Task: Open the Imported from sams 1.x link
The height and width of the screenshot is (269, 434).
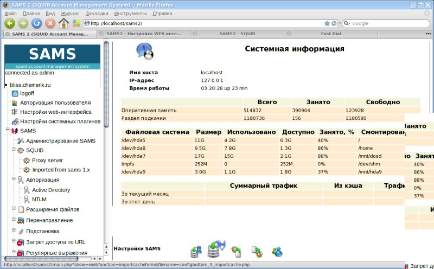Action: [61, 170]
